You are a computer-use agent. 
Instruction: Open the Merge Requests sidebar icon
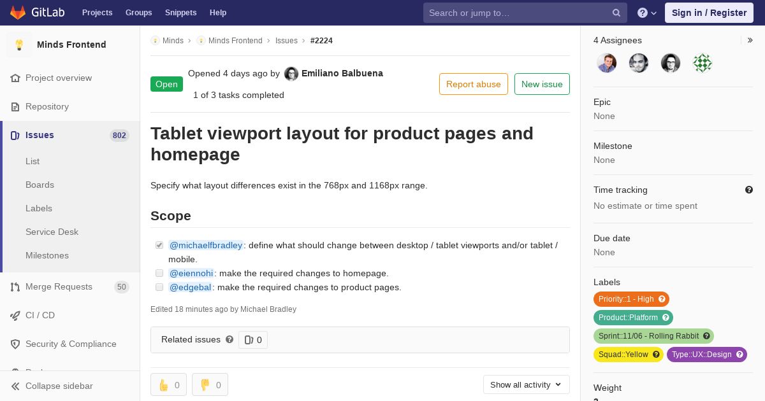pyautogui.click(x=15, y=287)
